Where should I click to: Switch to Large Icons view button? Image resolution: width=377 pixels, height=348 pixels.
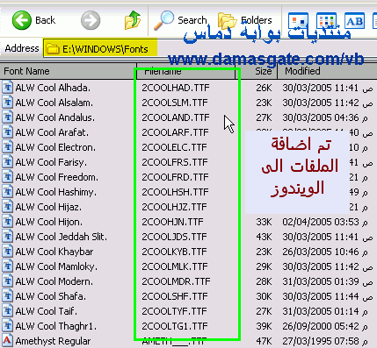(298, 21)
